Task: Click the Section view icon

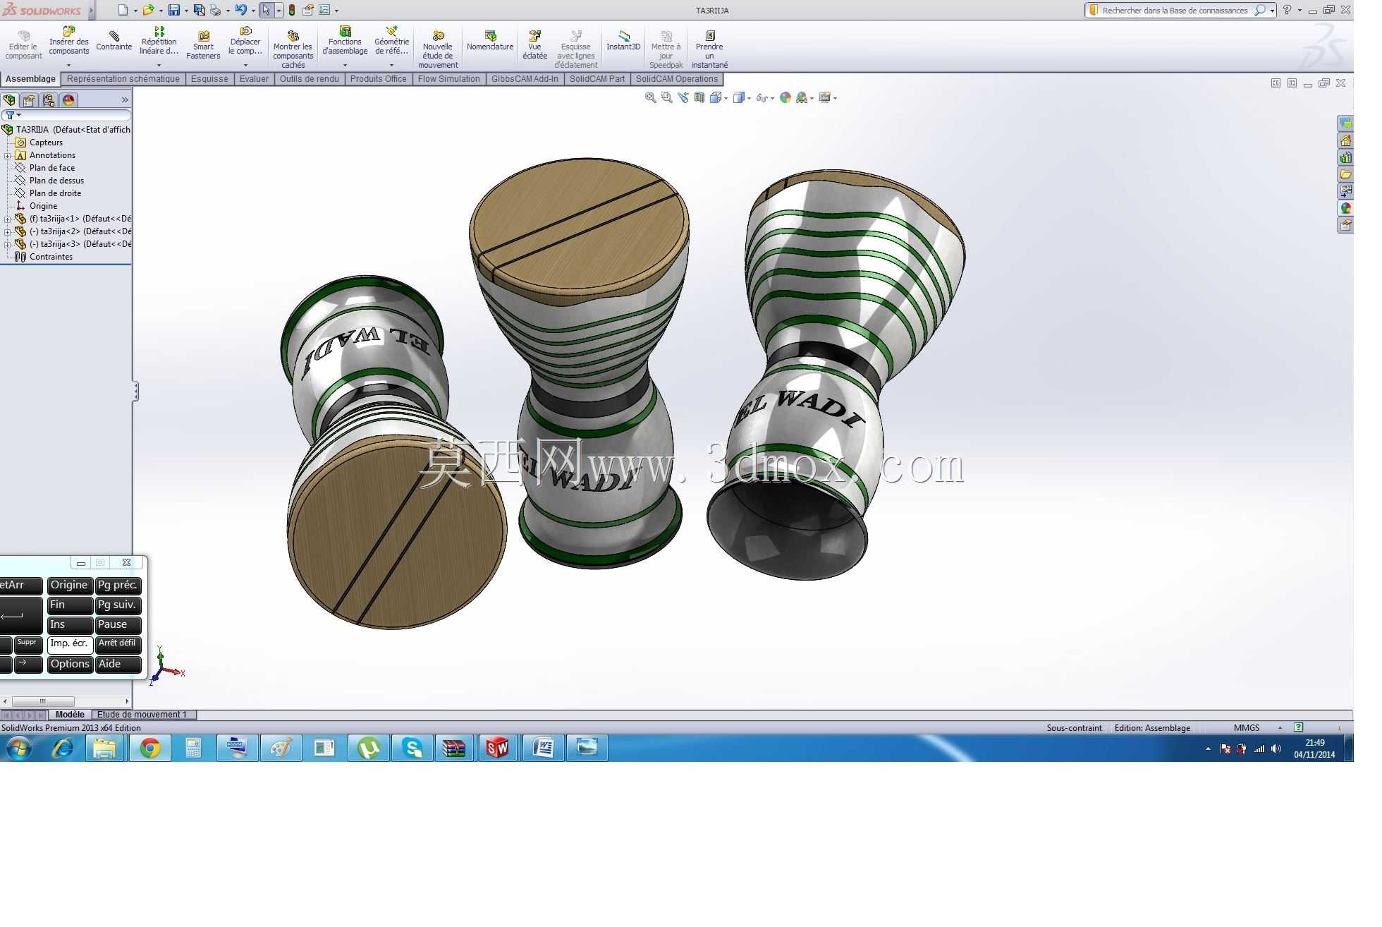Action: coord(699,98)
